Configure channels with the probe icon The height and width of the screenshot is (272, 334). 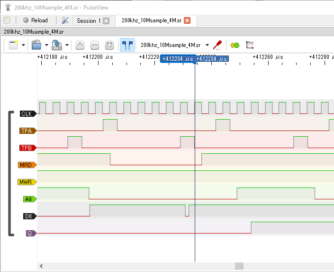pos(217,45)
